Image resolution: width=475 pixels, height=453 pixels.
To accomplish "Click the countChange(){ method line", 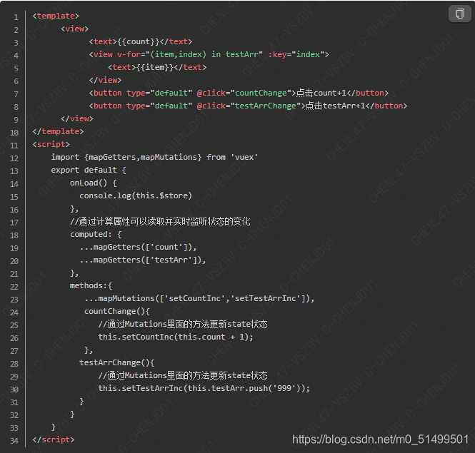I will [x=117, y=311].
